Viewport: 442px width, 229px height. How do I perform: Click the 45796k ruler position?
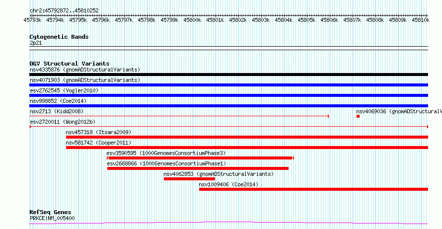101,20
